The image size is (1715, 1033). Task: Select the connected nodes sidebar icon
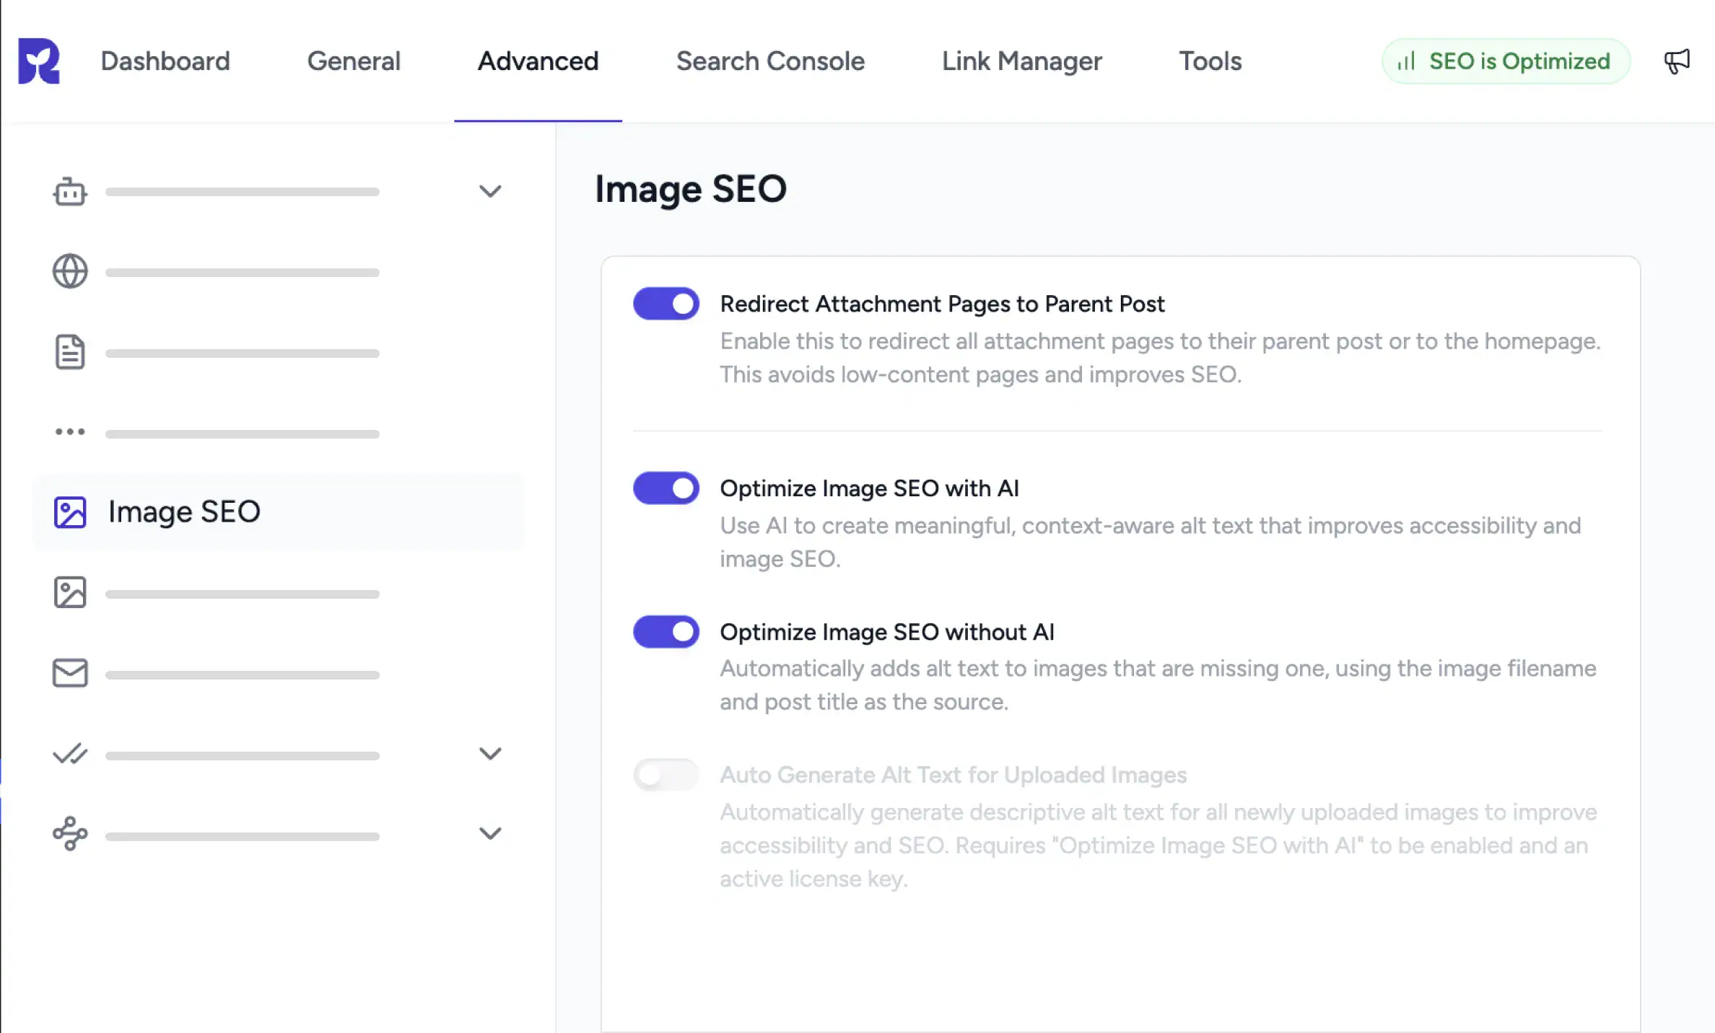(x=70, y=833)
